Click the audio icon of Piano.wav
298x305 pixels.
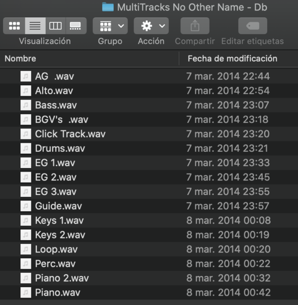26,293
